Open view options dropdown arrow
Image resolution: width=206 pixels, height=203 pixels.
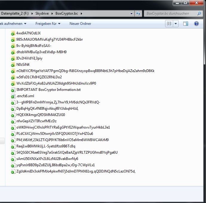[x=176, y=24]
